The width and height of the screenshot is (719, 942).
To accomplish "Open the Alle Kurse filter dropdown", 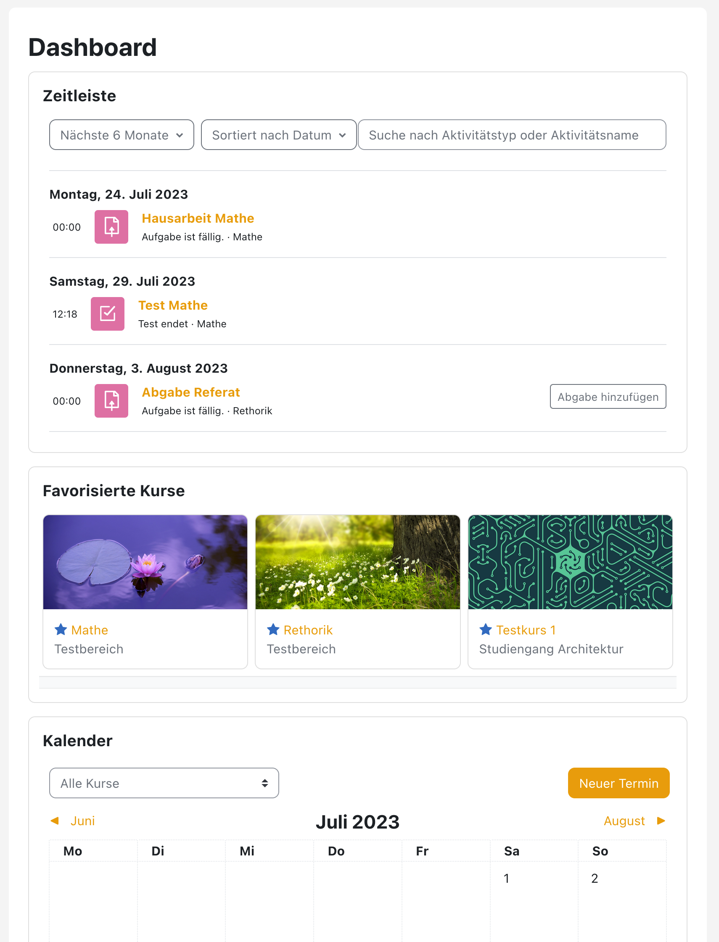I will pos(164,783).
